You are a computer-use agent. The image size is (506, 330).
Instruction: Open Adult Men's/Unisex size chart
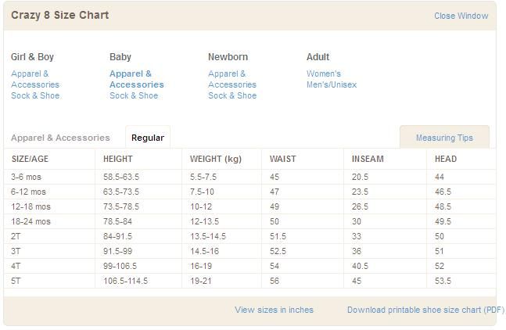(331, 84)
